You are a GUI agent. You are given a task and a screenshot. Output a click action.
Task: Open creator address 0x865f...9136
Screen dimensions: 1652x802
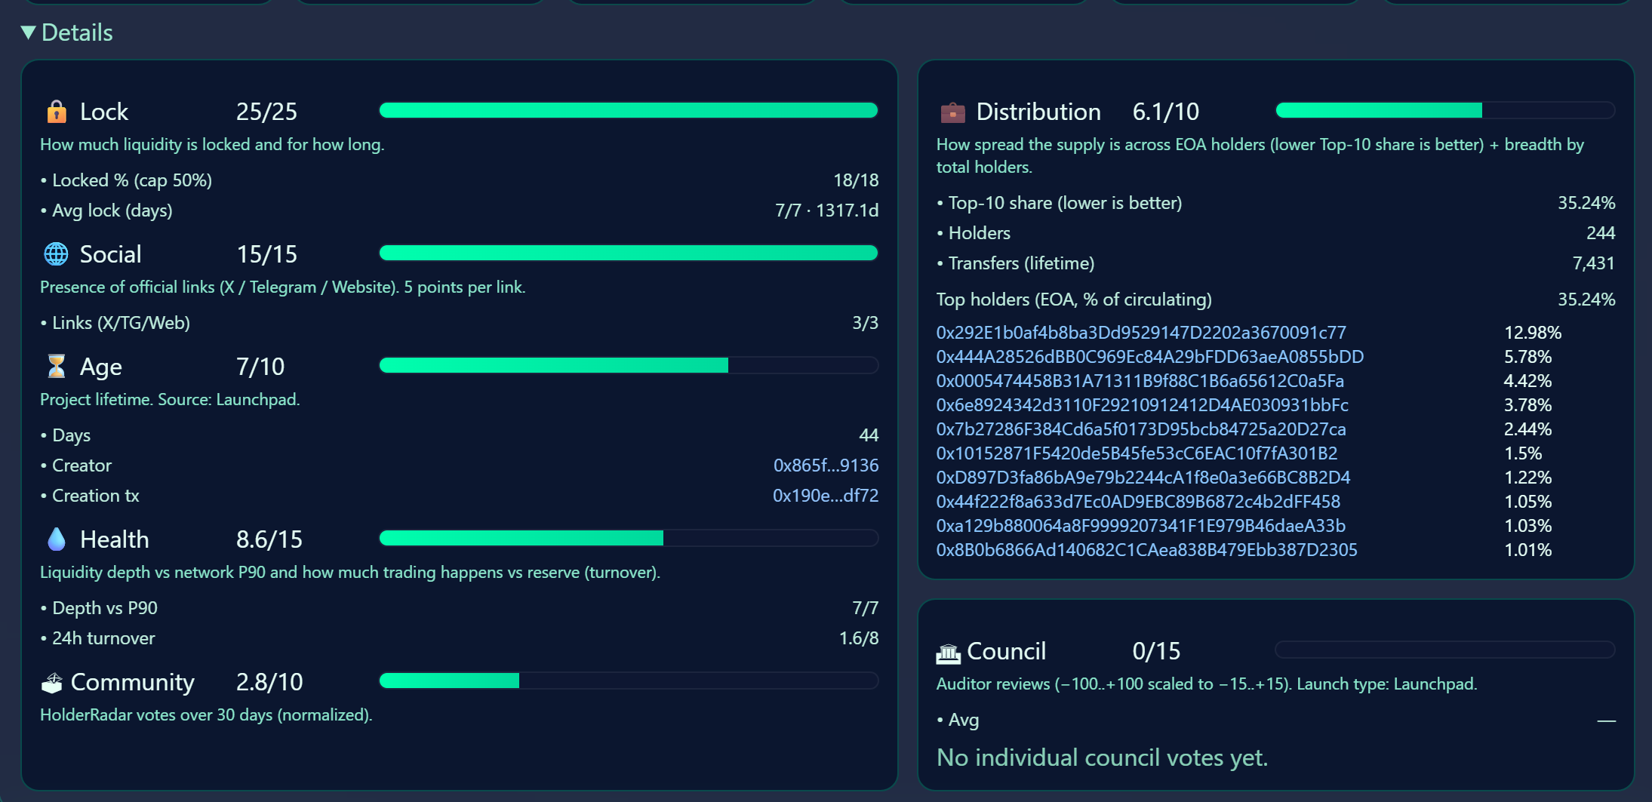coord(825,466)
